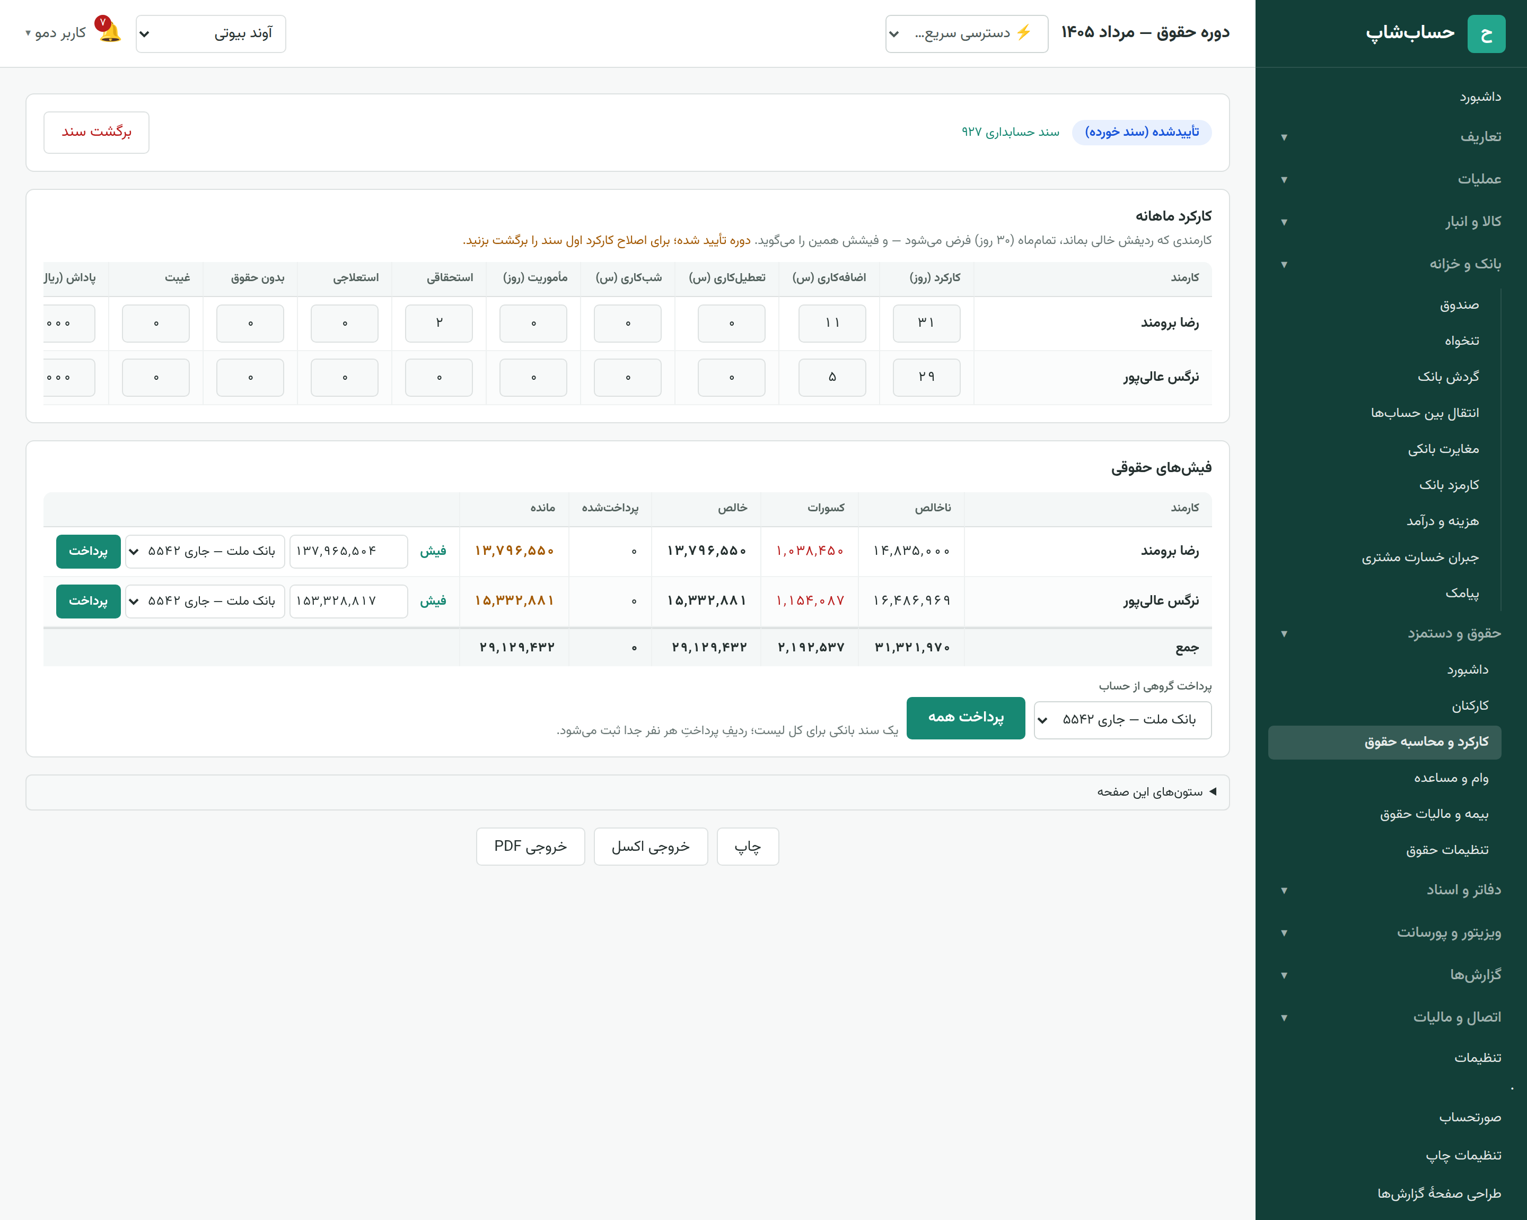Open the کاربر دمو user menu
This screenshot has width=1527, height=1220.
coord(55,33)
